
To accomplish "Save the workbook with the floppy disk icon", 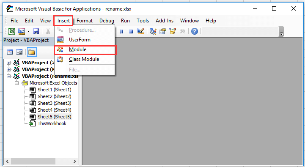I will coord(36,31).
